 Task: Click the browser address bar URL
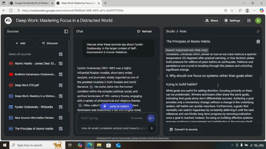73,10
